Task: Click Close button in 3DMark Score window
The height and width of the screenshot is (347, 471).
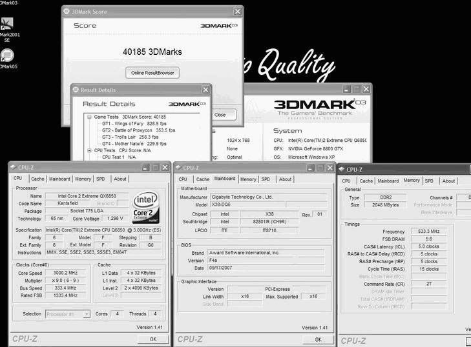Action: pyautogui.click(x=224, y=115)
